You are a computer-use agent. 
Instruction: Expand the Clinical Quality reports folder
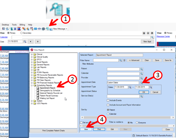pos(32,57)
